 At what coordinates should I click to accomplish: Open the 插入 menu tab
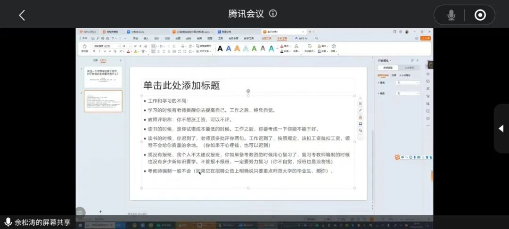coord(146,38)
